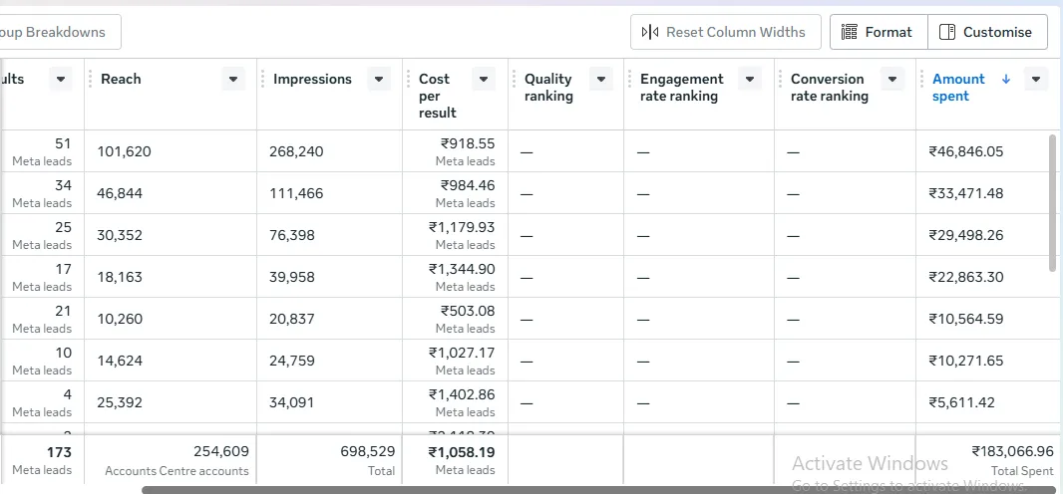1063x494 pixels.
Task: Select the amount spent ₹5,611.42
Action: pyautogui.click(x=962, y=402)
